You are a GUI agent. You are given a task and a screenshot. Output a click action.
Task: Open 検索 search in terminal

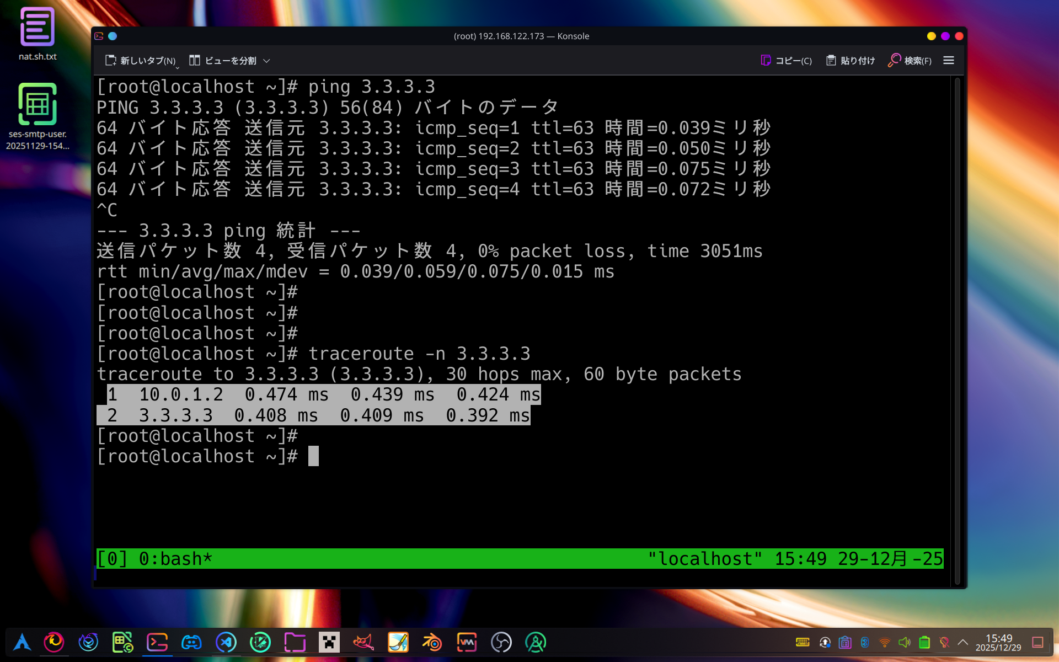[x=910, y=61]
